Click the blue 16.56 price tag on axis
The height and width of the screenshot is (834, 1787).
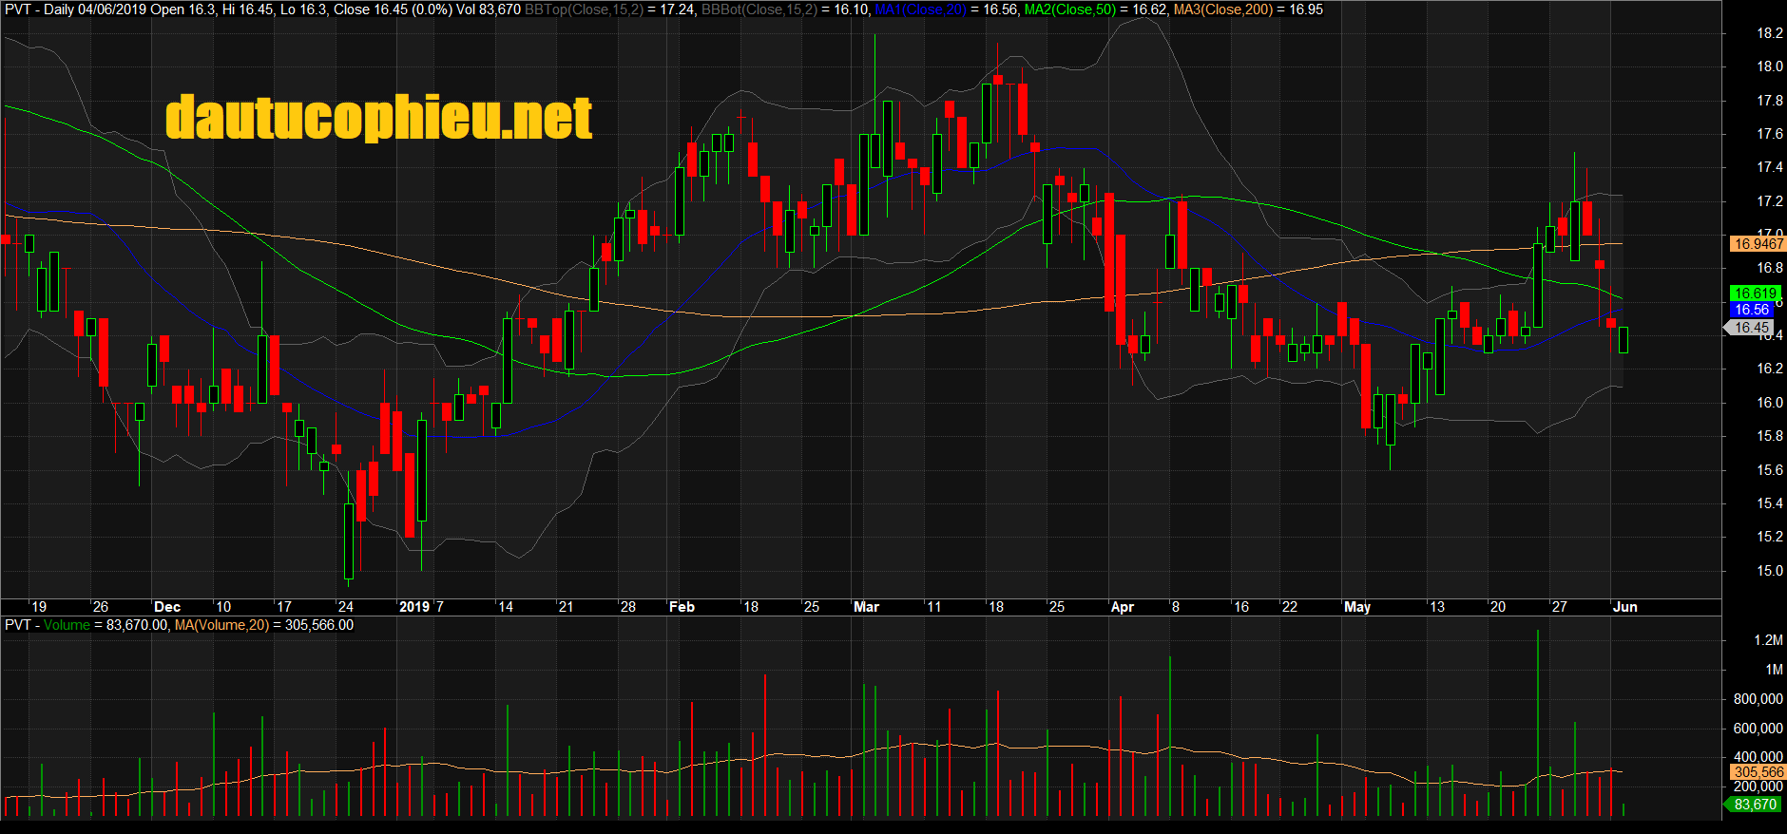click(1752, 310)
